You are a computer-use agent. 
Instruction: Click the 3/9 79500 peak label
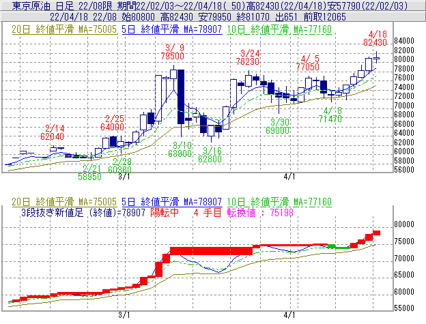[x=173, y=52]
